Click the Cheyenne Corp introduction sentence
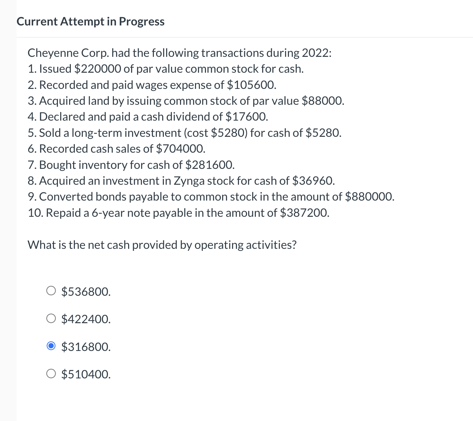 (x=180, y=53)
